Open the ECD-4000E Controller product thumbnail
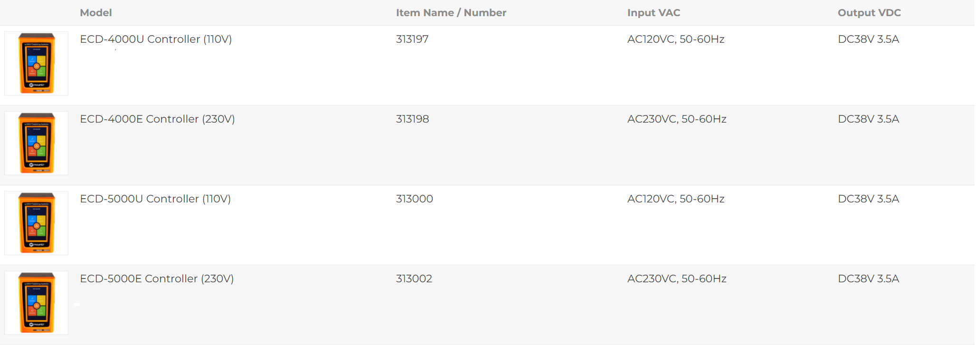Image resolution: width=976 pixels, height=345 pixels. coord(37,143)
